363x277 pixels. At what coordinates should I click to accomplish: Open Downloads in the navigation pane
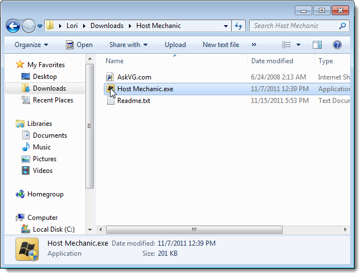tap(49, 88)
